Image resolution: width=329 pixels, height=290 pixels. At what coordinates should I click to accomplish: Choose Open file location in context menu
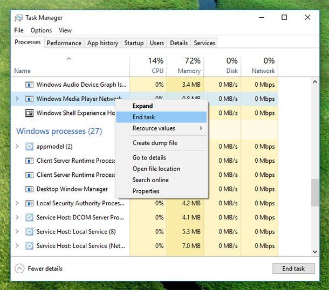point(162,169)
